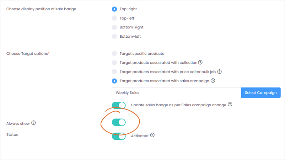
Task: Select Target specific products option
Action: 114,53
